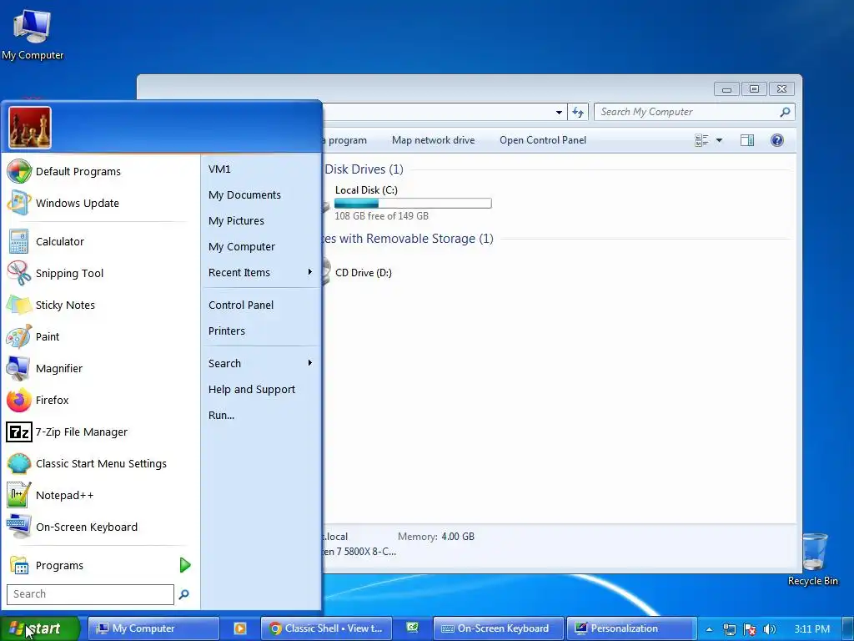The height and width of the screenshot is (641, 854).
Task: Switch to On-Screen Keyboard taskbar button
Action: click(499, 628)
